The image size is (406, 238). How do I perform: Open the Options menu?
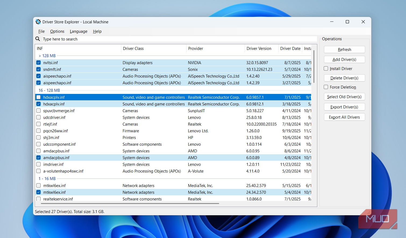pyautogui.click(x=57, y=31)
